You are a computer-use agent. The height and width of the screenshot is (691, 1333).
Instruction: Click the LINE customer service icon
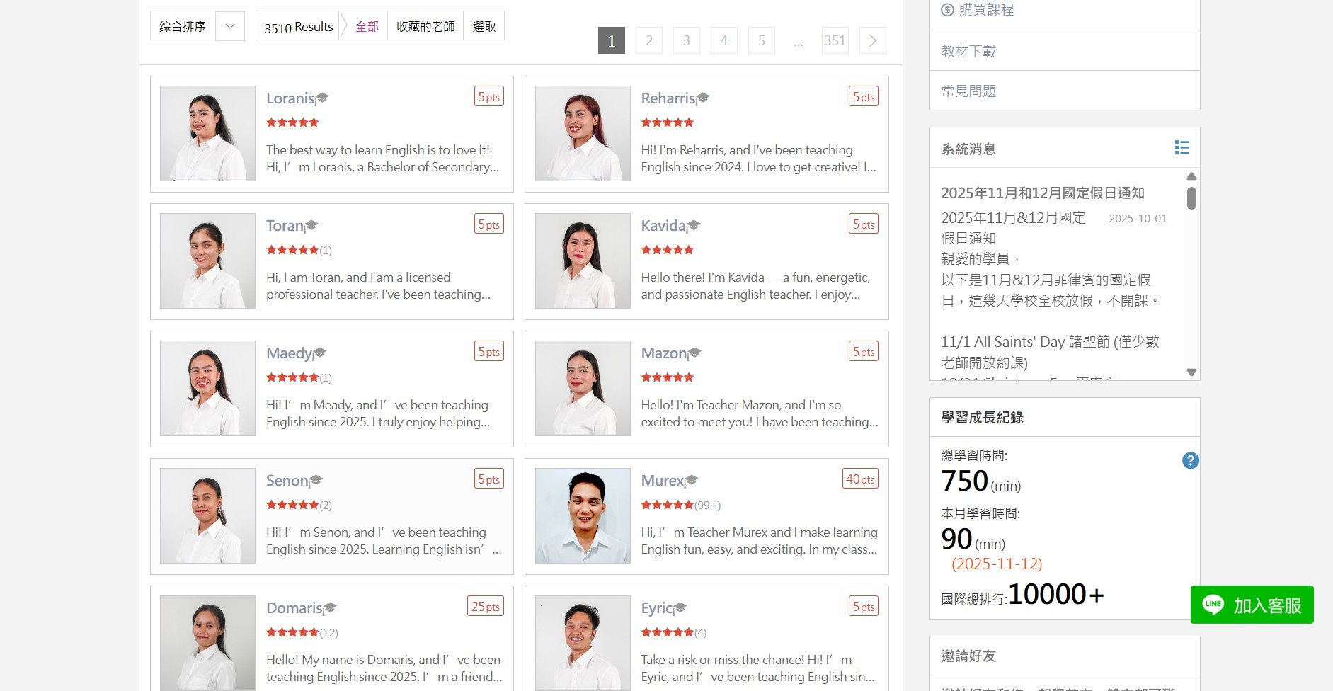point(1213,605)
